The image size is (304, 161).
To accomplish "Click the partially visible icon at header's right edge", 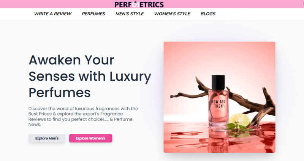I will (303, 4).
